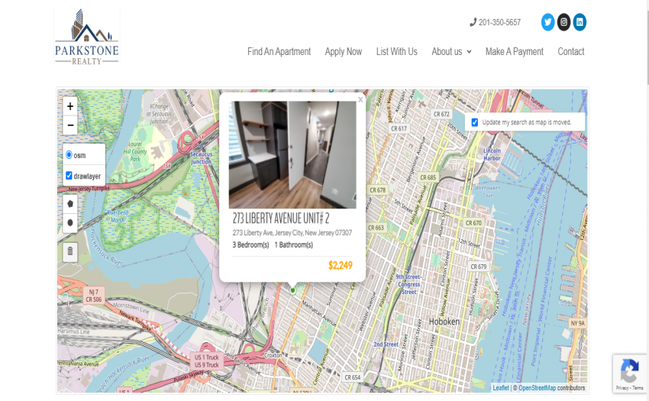
Task: Zoom out on the map
Action: (x=70, y=126)
